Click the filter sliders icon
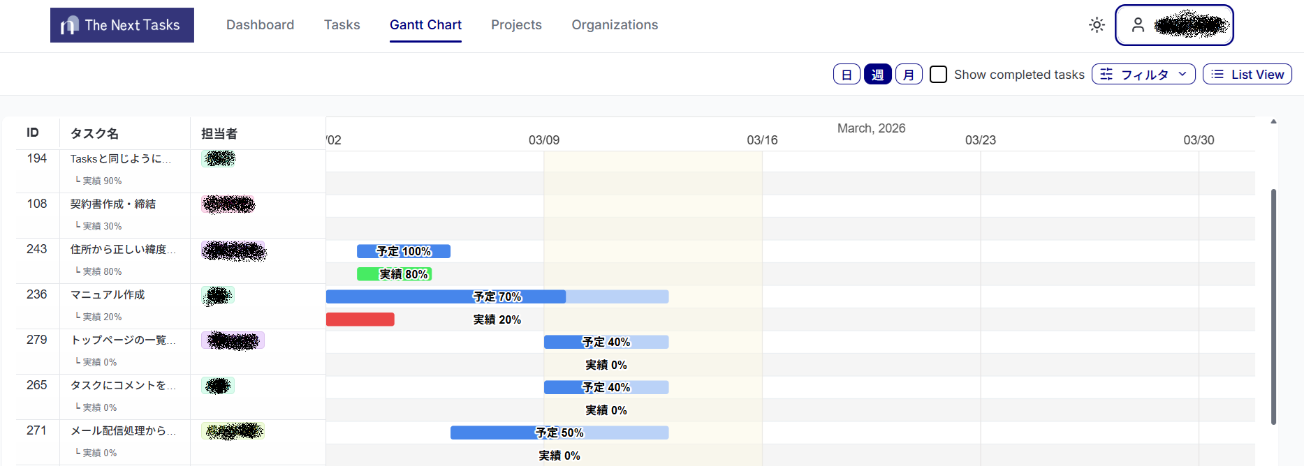 (x=1106, y=74)
